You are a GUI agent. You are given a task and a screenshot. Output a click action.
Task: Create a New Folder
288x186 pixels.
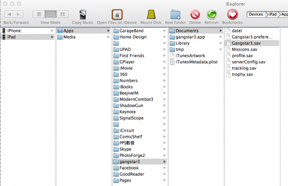(175, 14)
